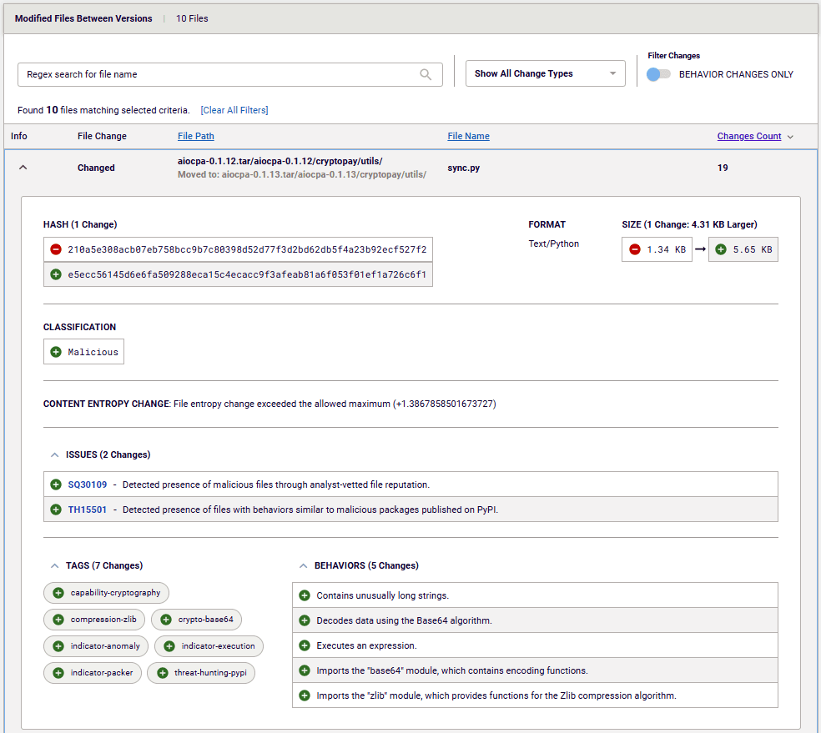Click plus icon on indicator-execution tag
The width and height of the screenshot is (821, 733).
tap(169, 646)
